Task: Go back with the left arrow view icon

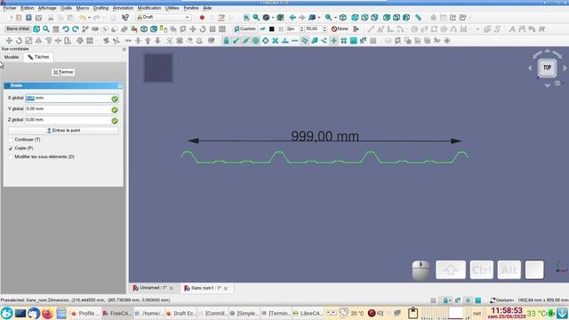Action: 293,17
